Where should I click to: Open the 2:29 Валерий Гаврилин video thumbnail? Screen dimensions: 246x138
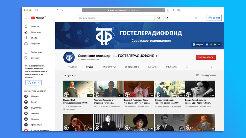(x=139, y=89)
